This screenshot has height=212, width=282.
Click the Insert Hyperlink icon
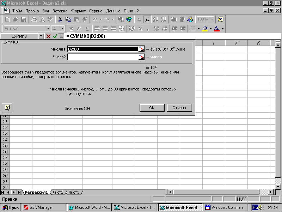tap(121, 19)
